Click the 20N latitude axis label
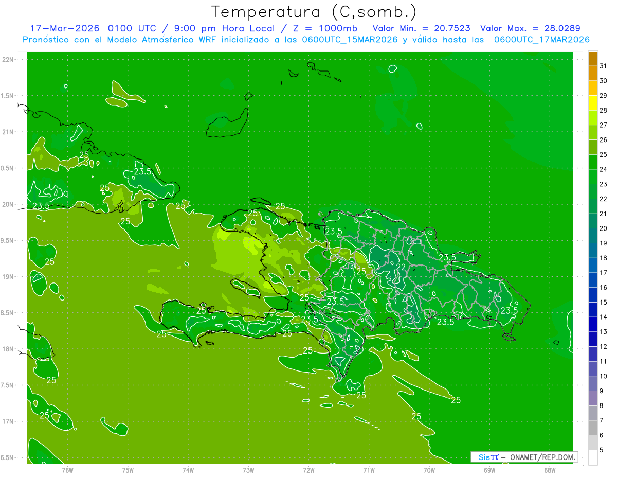Image resolution: width=617 pixels, height=477 pixels. pos(8,204)
